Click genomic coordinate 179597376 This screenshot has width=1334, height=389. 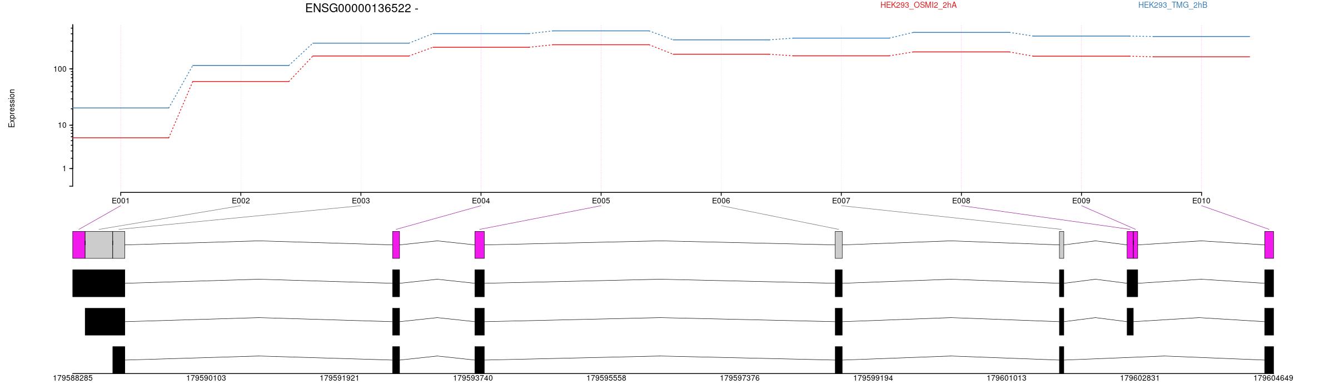point(740,378)
